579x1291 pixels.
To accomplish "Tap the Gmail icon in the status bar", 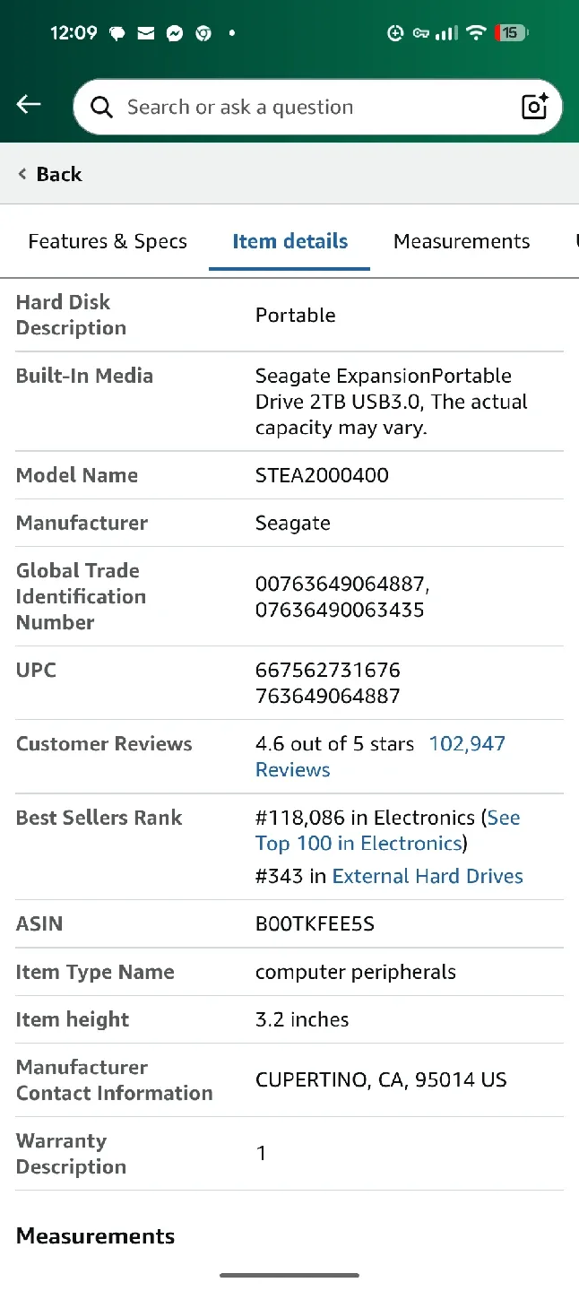I will [x=146, y=33].
